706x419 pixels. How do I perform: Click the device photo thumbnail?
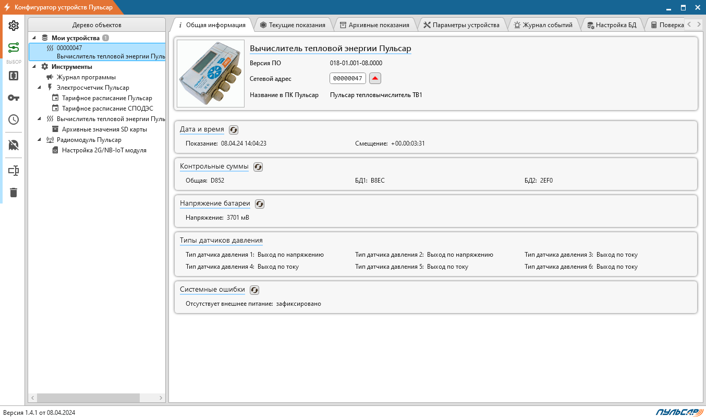(211, 74)
